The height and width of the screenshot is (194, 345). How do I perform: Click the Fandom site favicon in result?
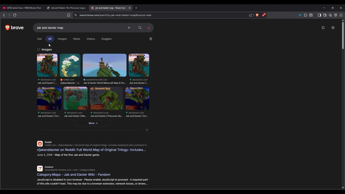tap(40, 168)
